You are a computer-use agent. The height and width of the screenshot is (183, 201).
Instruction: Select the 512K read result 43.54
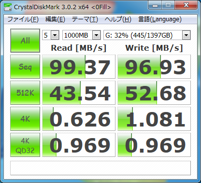pos(79,93)
